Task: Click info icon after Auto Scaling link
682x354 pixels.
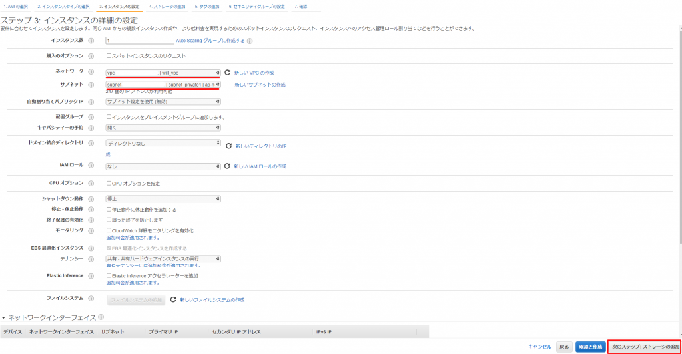Action: pos(250,41)
